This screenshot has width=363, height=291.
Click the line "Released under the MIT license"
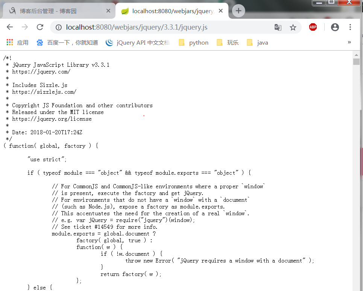(x=58, y=112)
